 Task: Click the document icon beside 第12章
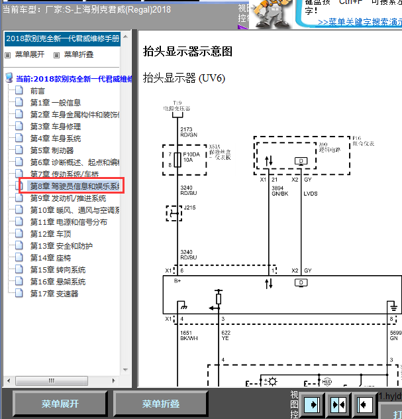(19, 233)
